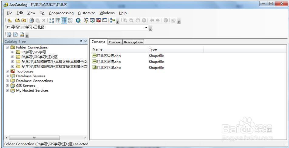Image resolution: width=289 pixels, height=148 pixels.
Task: Go up one level in the catalog
Action: [x=10, y=20]
